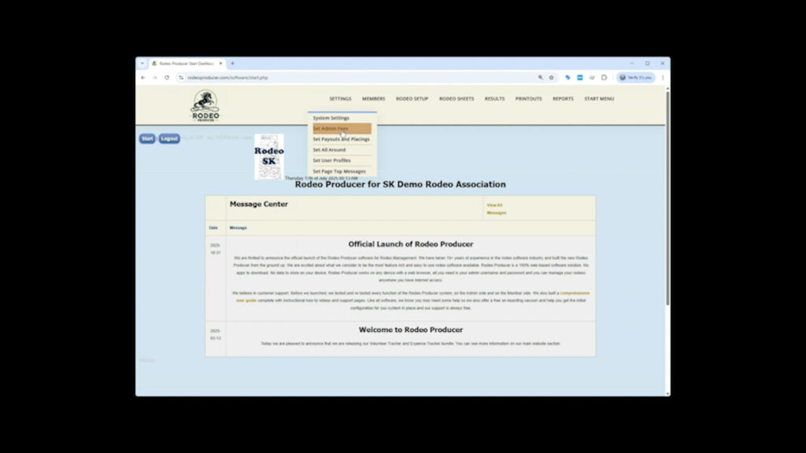Open the REPORTS dropdown

tap(563, 98)
